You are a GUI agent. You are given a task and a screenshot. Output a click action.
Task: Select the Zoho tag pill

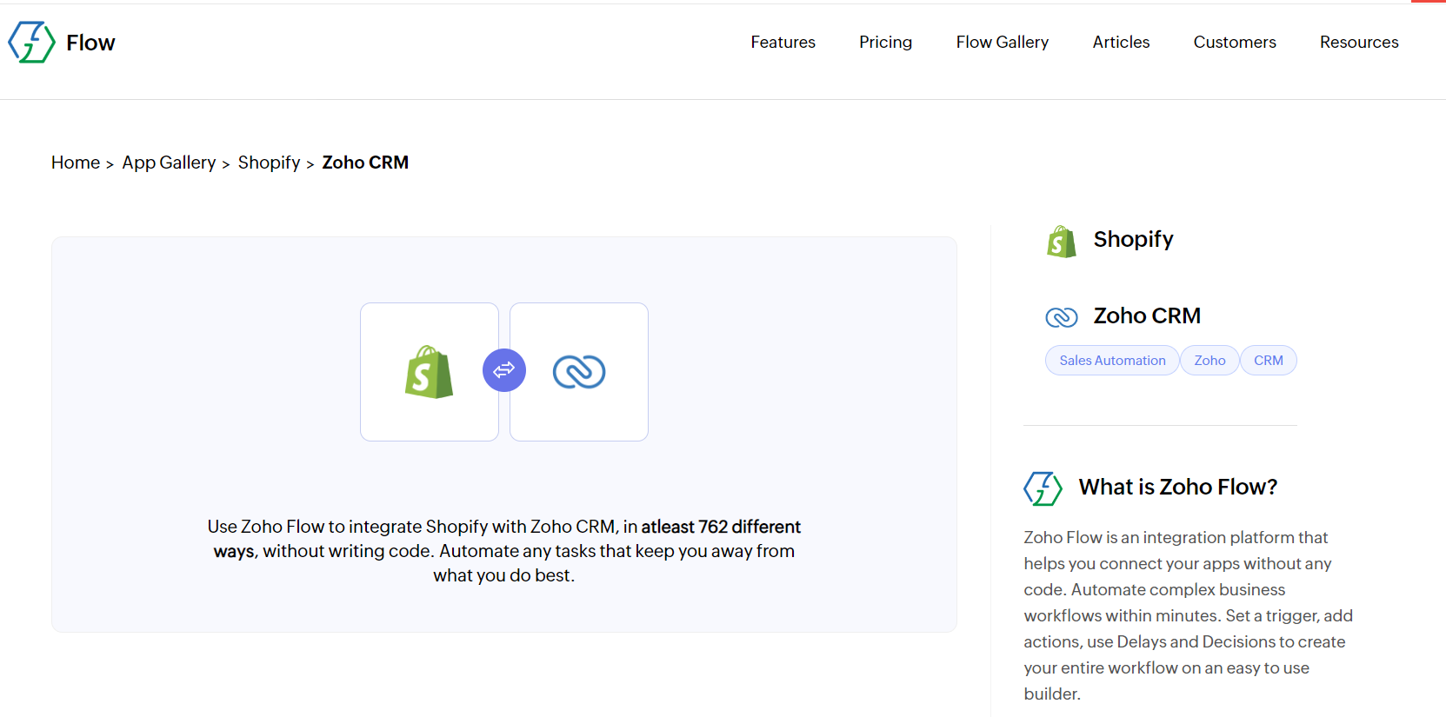click(1209, 361)
